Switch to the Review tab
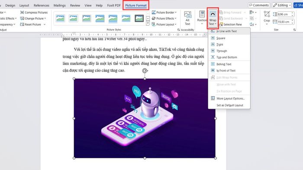303x170 pixels. tap(75, 5)
